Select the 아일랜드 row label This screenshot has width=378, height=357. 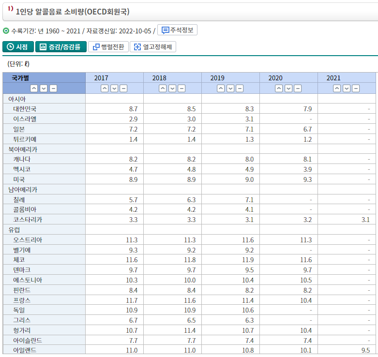pyautogui.click(x=25, y=350)
